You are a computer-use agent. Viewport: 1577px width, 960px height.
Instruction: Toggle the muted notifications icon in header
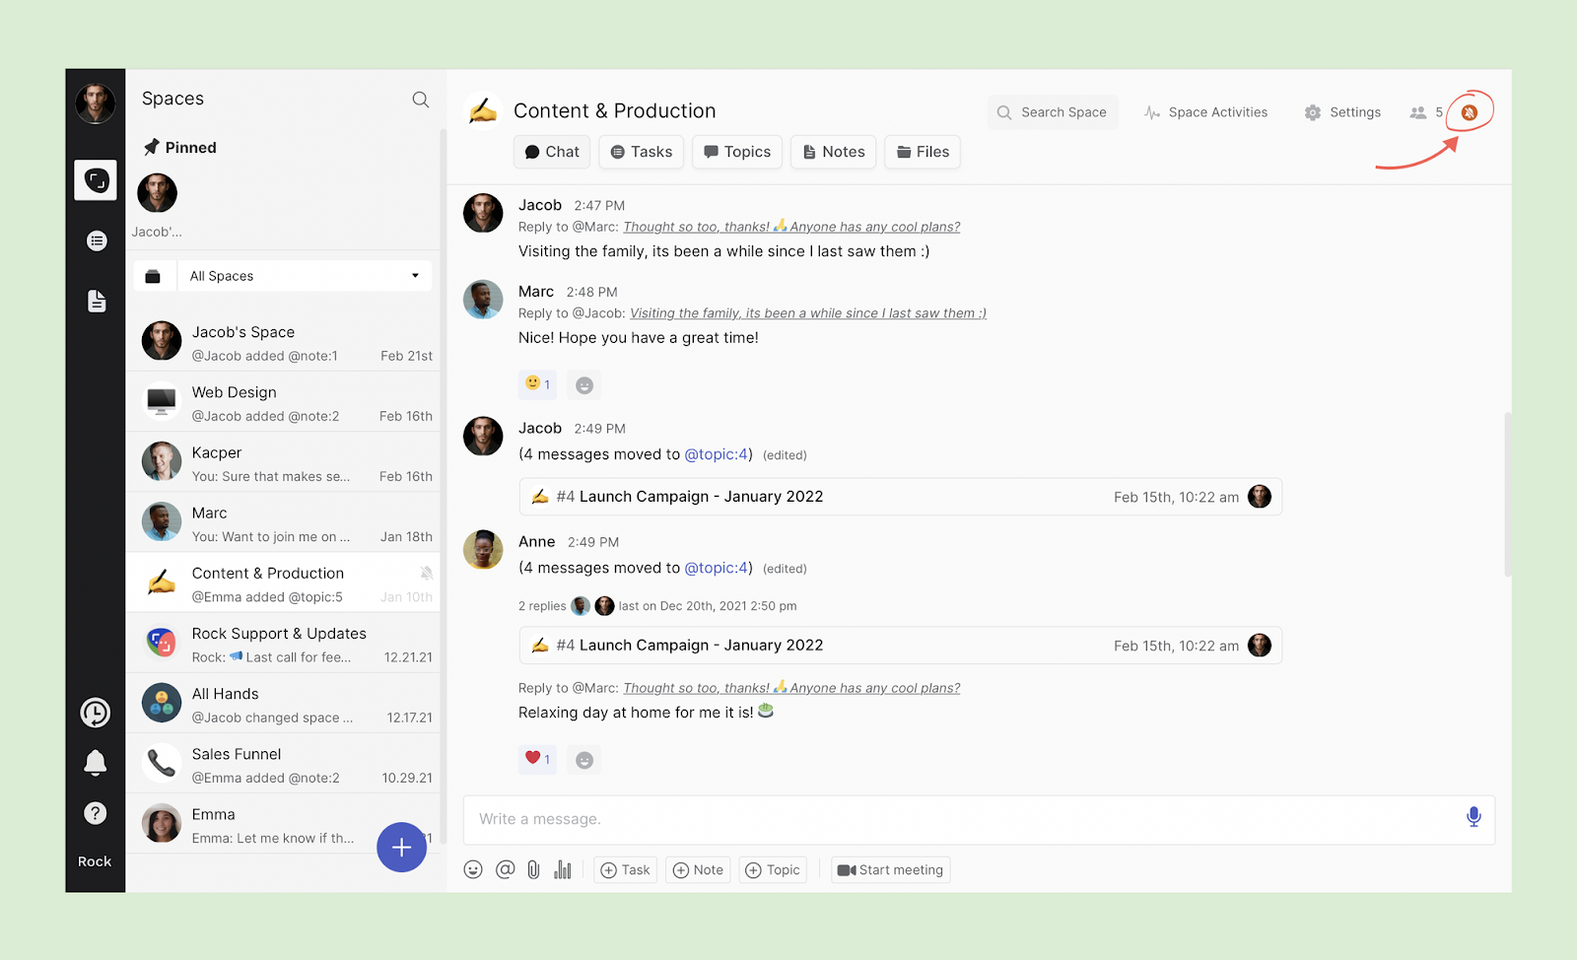tap(1469, 112)
